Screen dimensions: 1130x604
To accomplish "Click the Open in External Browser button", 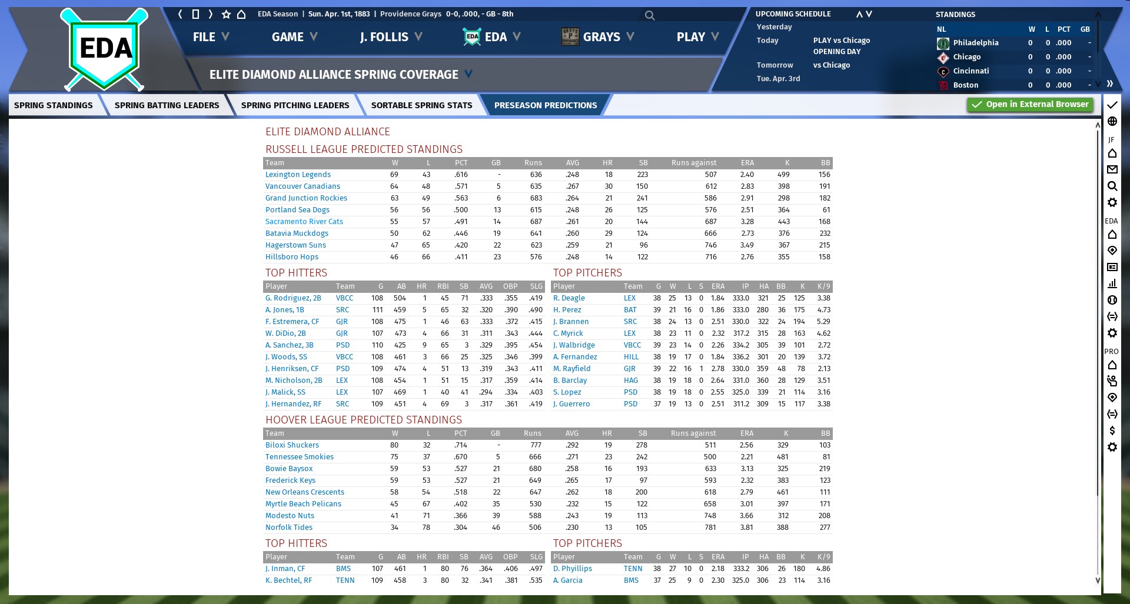I will [x=1030, y=105].
